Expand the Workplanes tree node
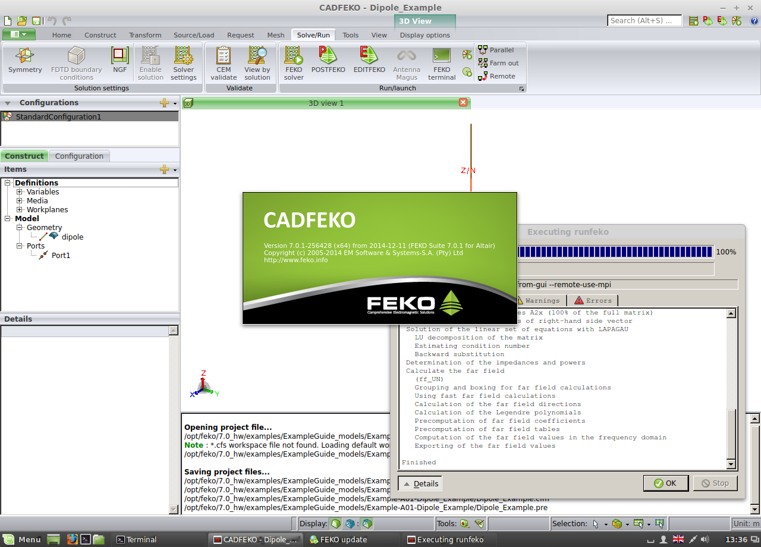The image size is (761, 547). [20, 210]
